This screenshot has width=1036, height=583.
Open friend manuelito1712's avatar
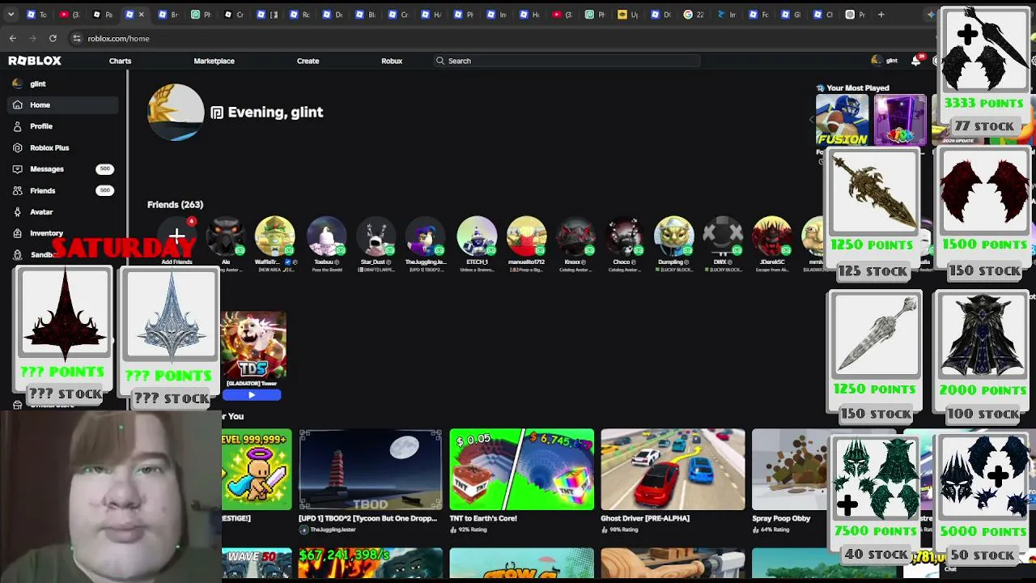point(526,236)
